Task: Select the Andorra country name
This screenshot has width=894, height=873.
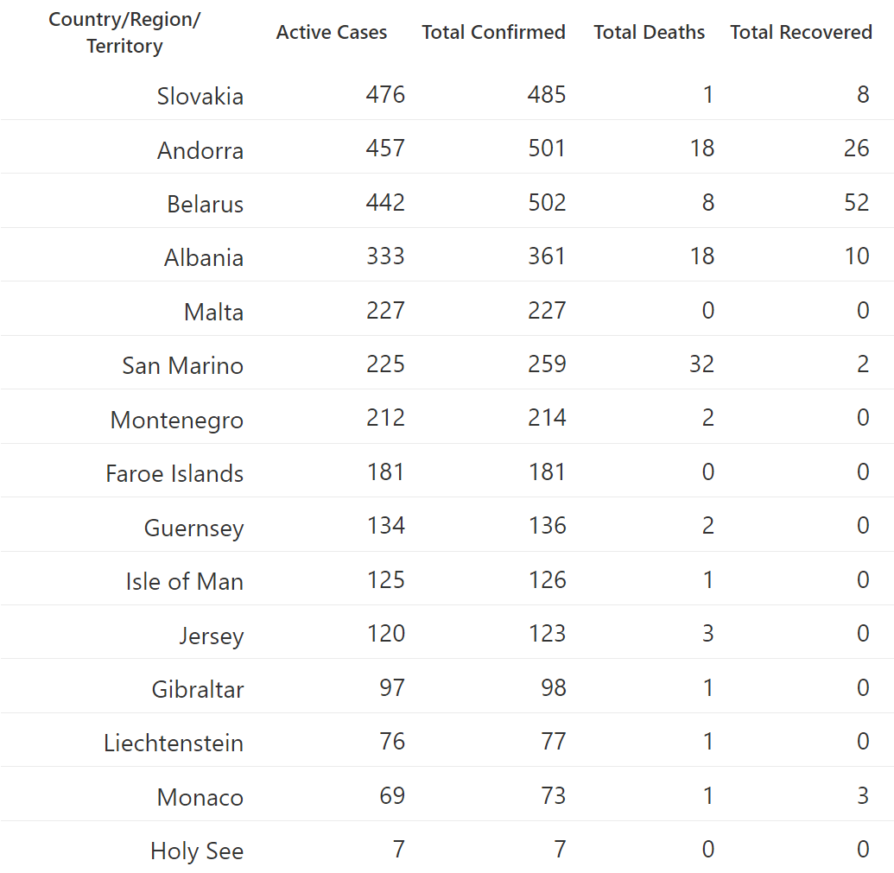Action: [200, 150]
